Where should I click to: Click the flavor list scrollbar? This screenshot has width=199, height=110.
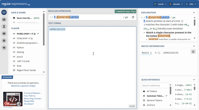click(x=44, y=29)
